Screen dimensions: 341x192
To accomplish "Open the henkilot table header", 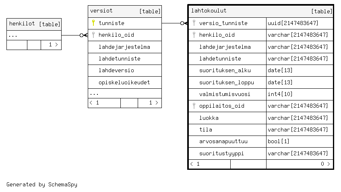I will pyautogui.click(x=34, y=24).
